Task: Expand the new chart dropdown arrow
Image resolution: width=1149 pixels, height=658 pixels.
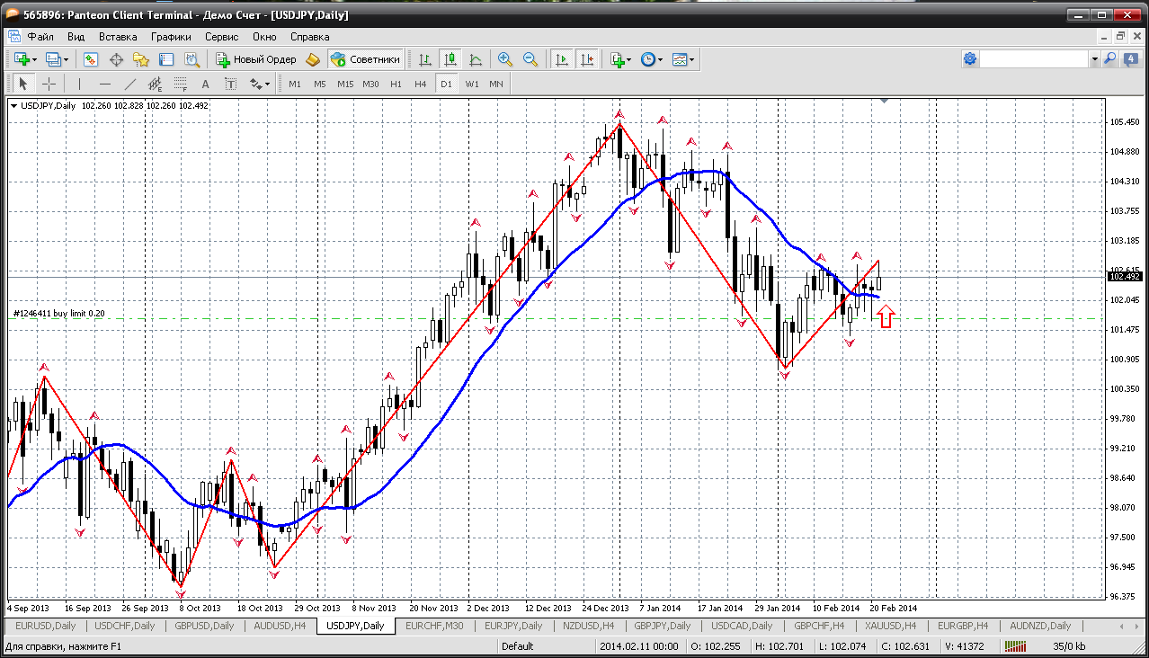Action: [34, 60]
